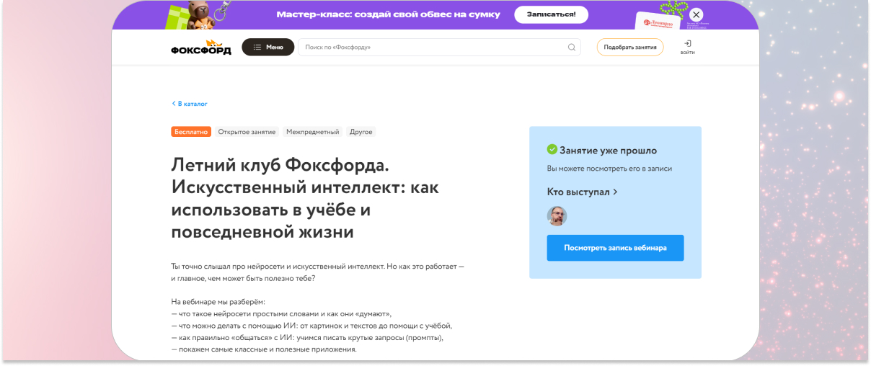Click the Леонардо card image in banner
This screenshot has width=871, height=366.
pyautogui.click(x=658, y=22)
